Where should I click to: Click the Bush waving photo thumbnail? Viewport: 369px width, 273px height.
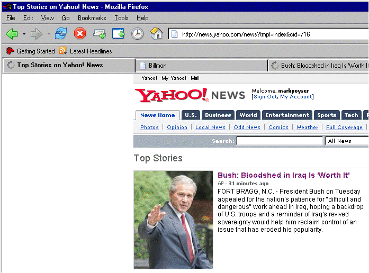pyautogui.click(x=174, y=220)
